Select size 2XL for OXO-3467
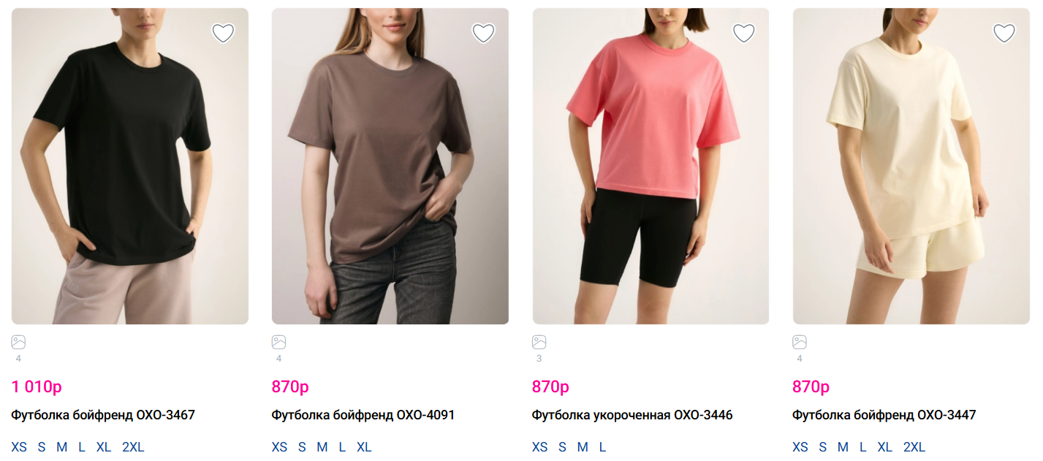Screen dimensions: 1043x461 click(133, 447)
